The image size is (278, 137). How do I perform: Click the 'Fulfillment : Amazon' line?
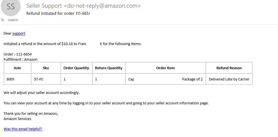click(20, 59)
